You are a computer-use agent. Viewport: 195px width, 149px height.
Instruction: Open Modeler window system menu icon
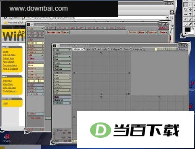click(x=55, y=46)
